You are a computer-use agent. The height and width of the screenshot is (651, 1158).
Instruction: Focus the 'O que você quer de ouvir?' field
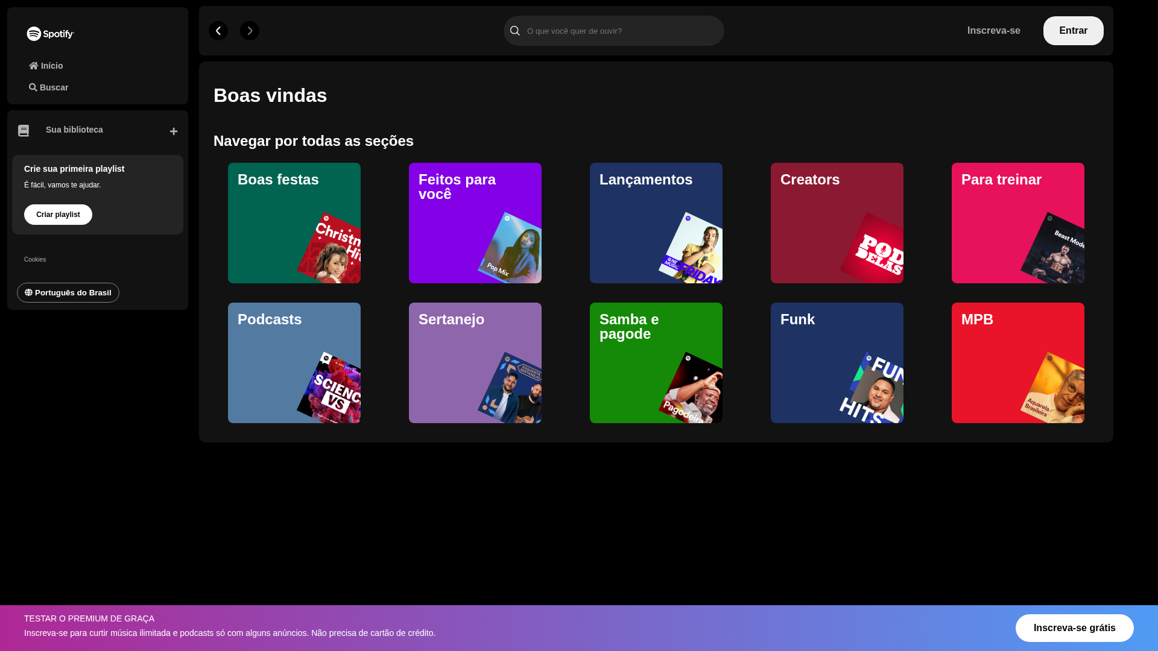click(x=614, y=31)
